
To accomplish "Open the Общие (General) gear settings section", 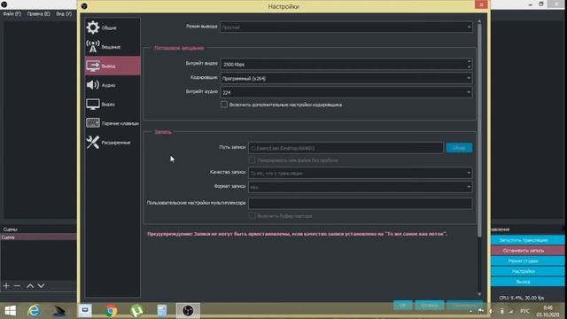I will (x=113, y=27).
